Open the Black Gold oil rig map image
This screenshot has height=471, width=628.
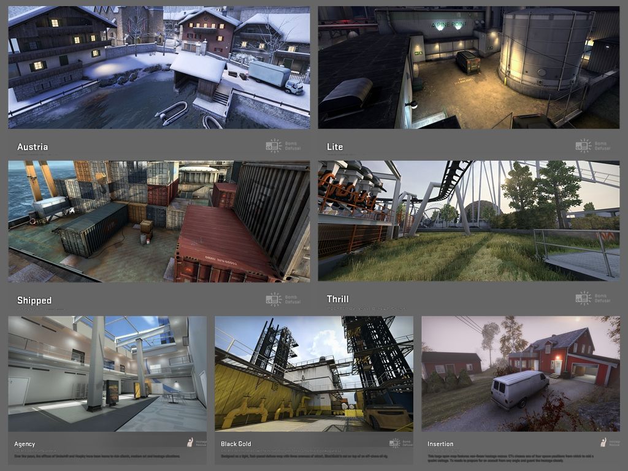[314, 374]
